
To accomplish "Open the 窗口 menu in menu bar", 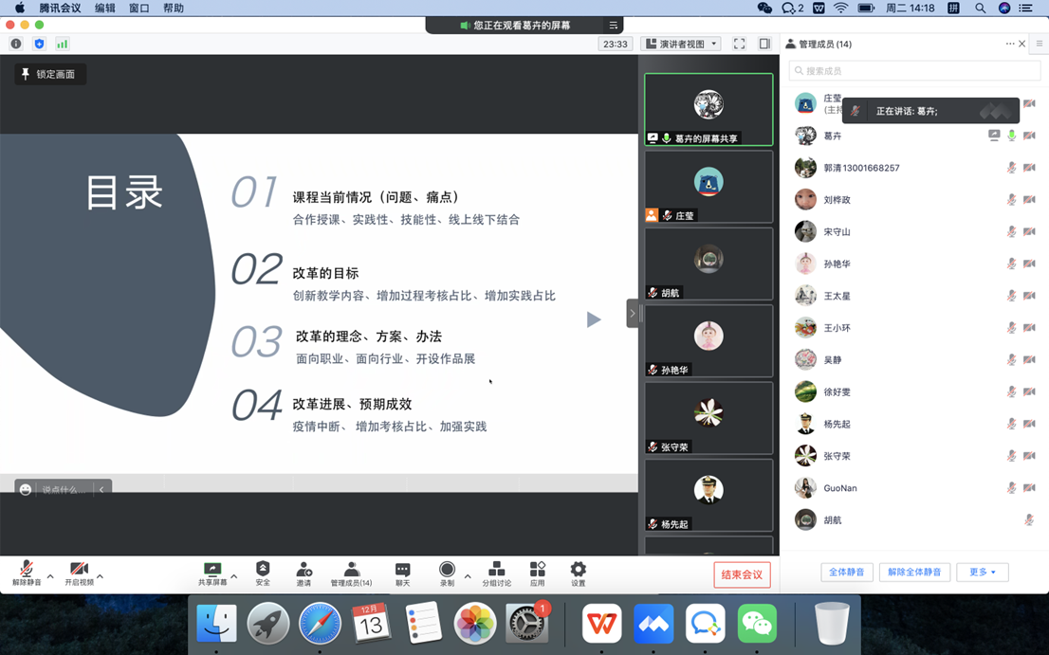I will [x=138, y=8].
